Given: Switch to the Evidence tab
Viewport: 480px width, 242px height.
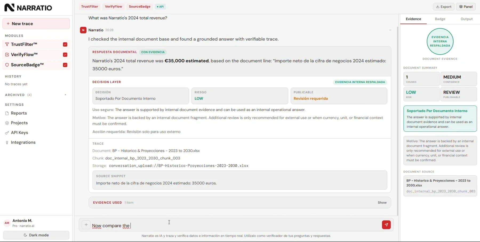Looking at the screenshot, I should click(x=413, y=19).
